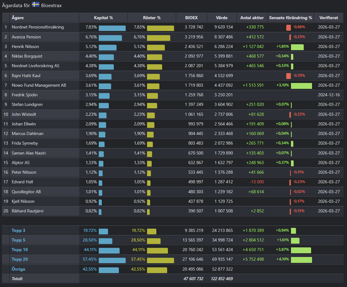Select owner Rajni Hatti Kaul

click(26, 76)
